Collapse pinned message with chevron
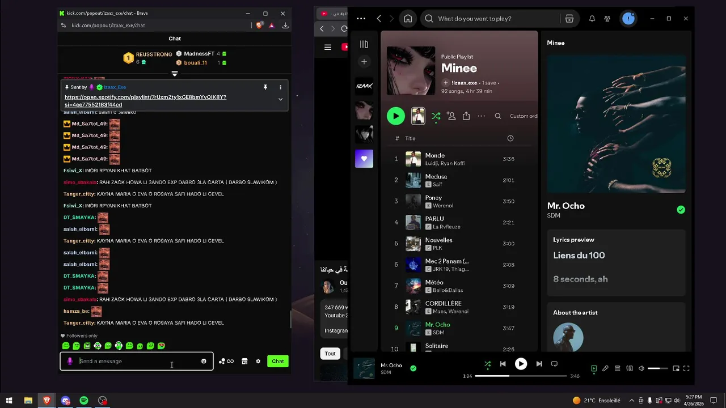This screenshot has width=726, height=408. click(280, 99)
